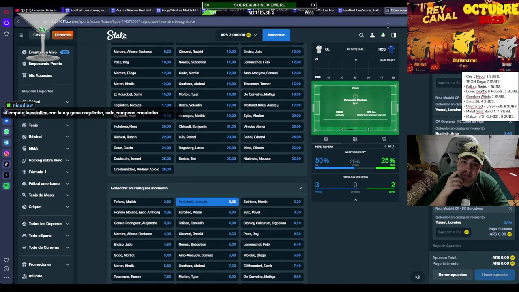Image resolution: width=519 pixels, height=292 pixels.
Task: Select Karabec, Adam odds 3,30
Action: (x=207, y=213)
